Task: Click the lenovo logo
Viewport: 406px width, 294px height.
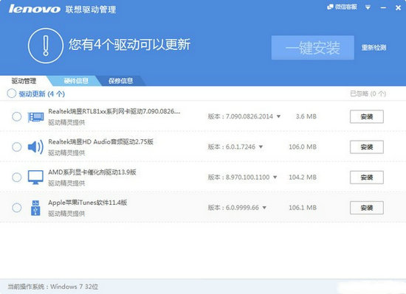Action: tap(34, 9)
